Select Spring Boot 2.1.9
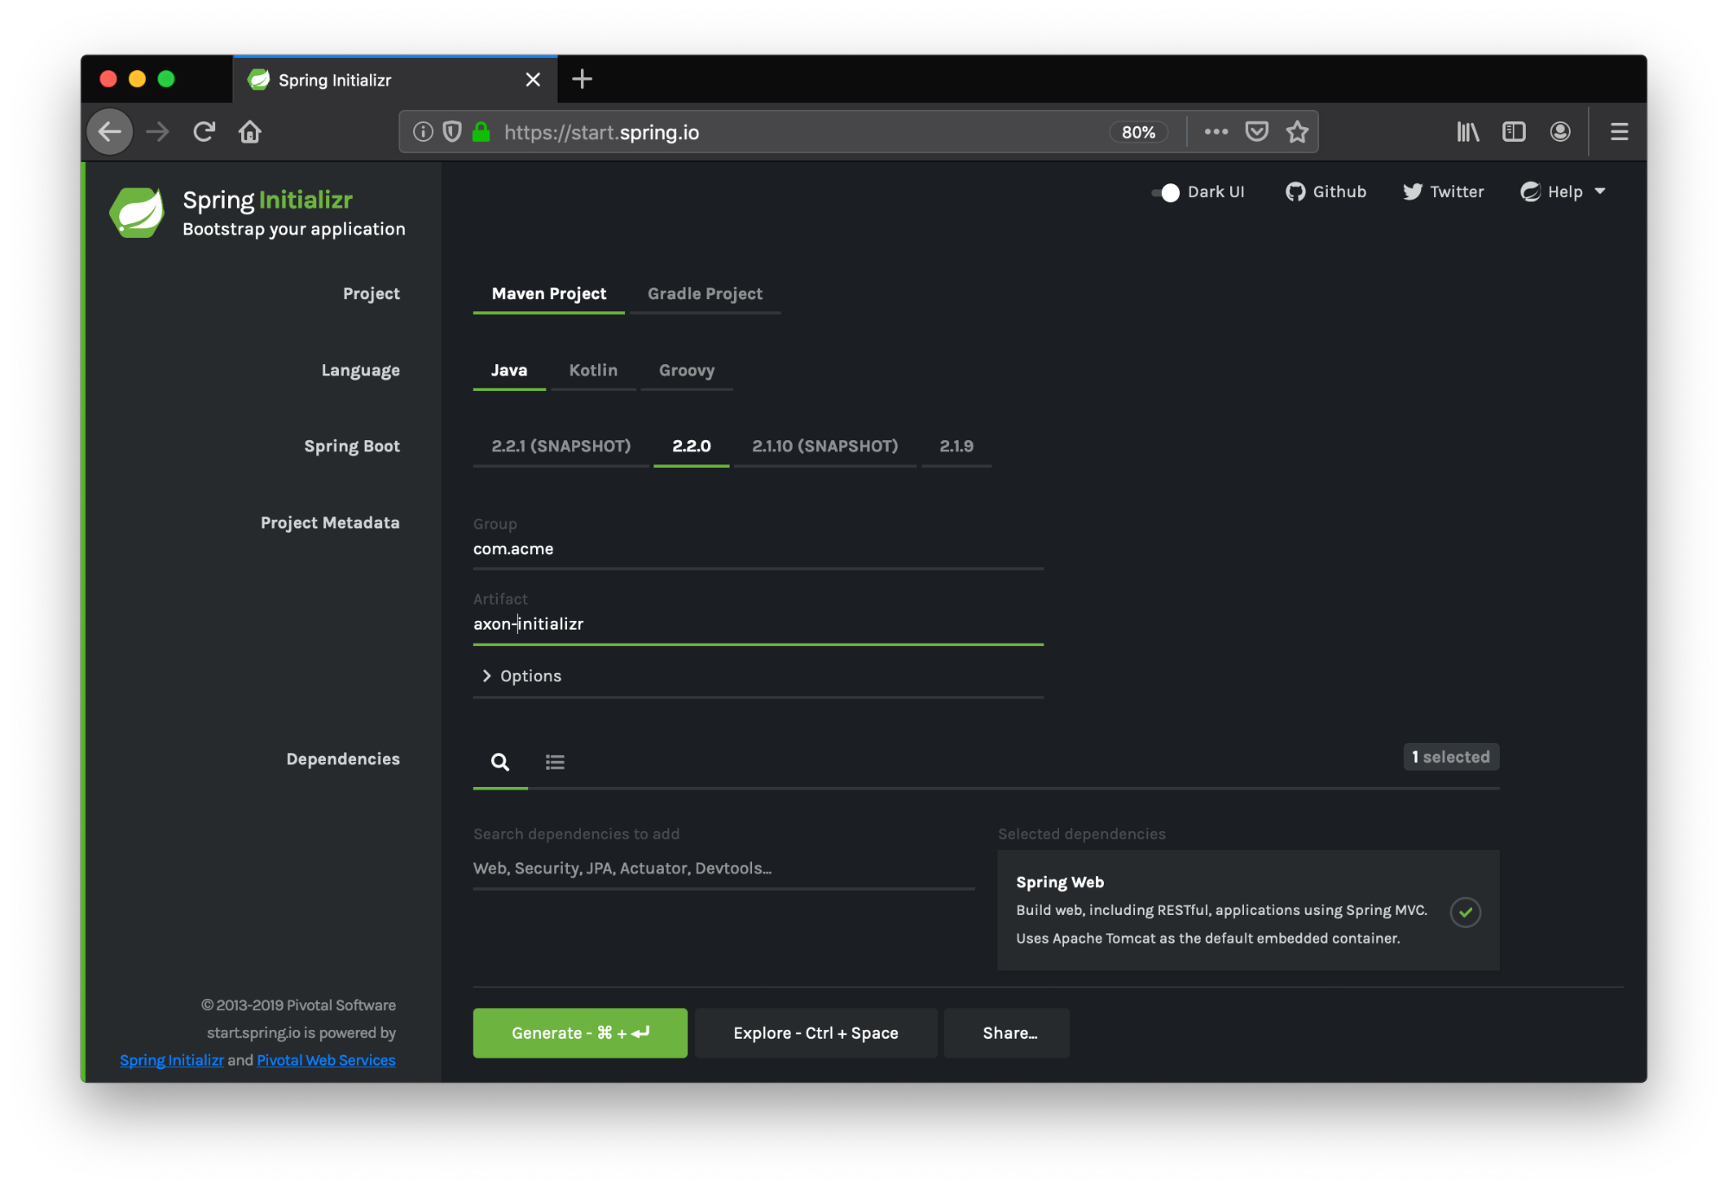 956,446
